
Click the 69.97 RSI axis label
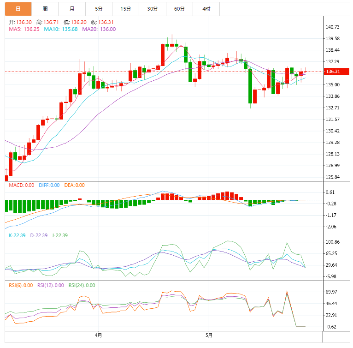pos(331,292)
